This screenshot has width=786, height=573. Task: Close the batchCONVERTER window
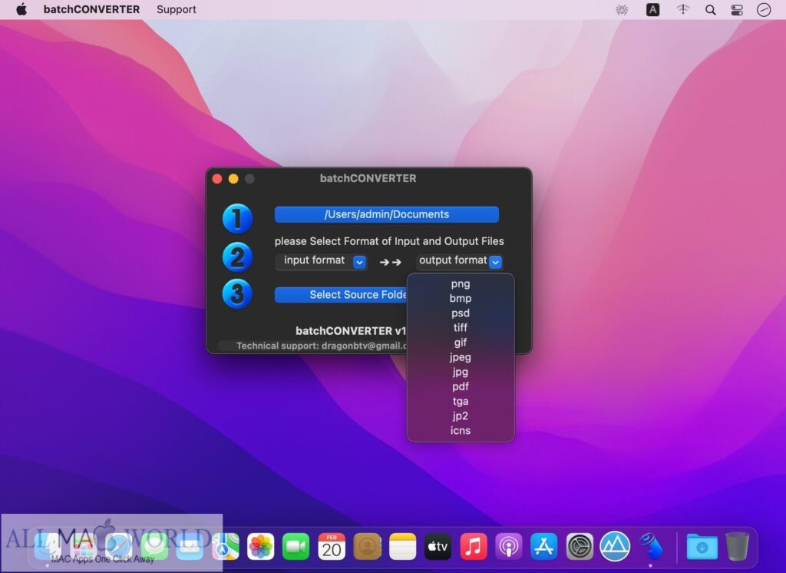point(217,179)
